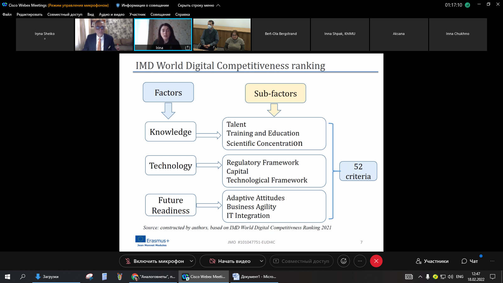Select Inna Shpak, KhIMU participant tile
This screenshot has width=503, height=283.
tap(340, 35)
